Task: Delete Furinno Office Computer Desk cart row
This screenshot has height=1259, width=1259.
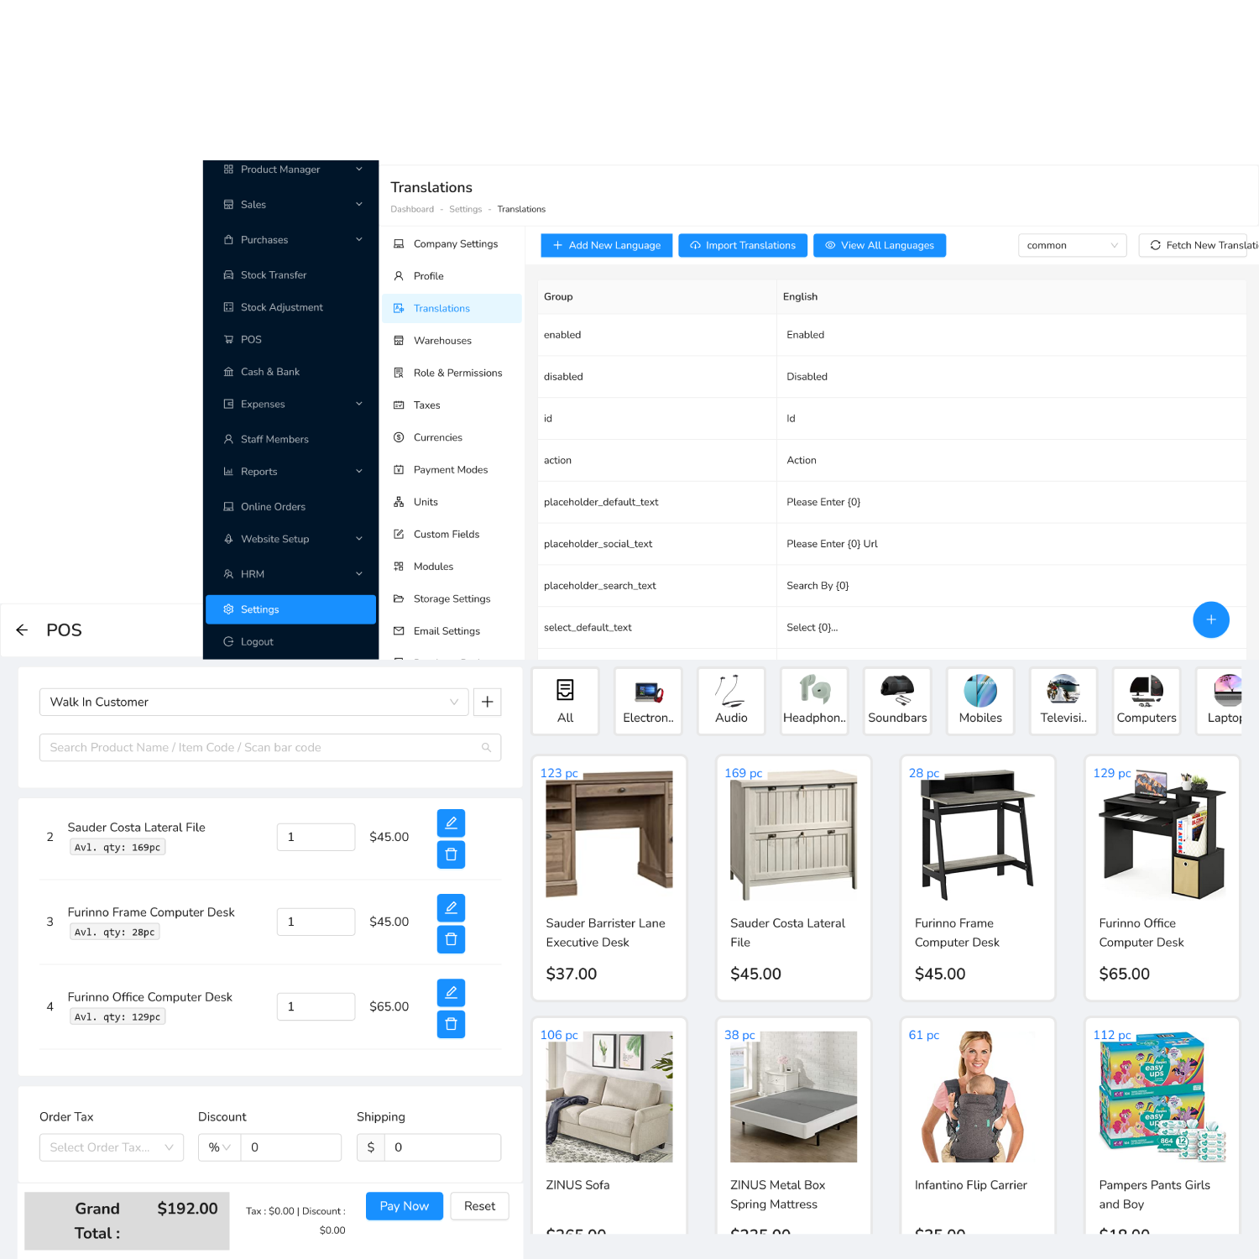Action: [x=451, y=1024]
